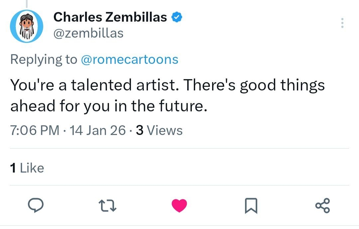Open the three-dot more options menu
Viewport: 359px width, 229px height.
(x=342, y=23)
